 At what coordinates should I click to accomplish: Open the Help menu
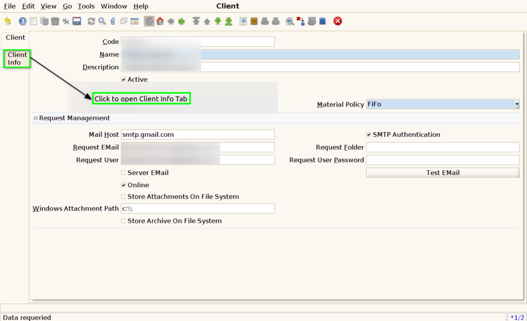pos(140,6)
